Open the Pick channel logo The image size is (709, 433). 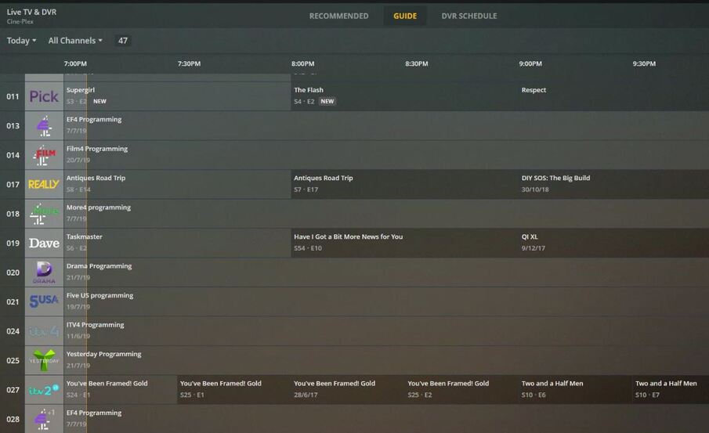click(x=44, y=96)
